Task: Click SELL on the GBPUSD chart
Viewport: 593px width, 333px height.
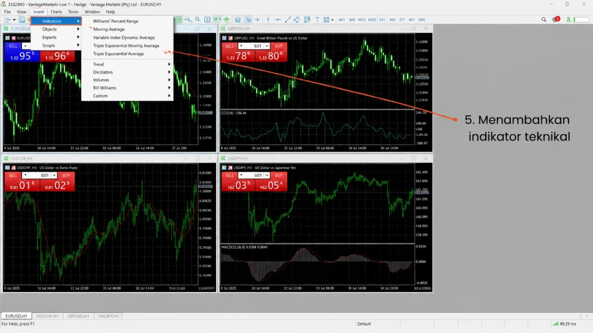Action: pos(229,46)
